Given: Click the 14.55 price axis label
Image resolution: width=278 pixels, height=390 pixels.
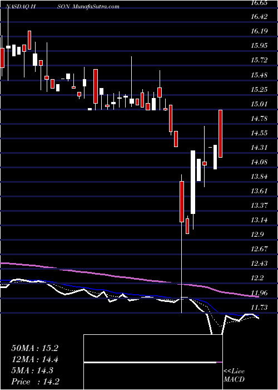Looking at the screenshot, I should pos(260,133).
